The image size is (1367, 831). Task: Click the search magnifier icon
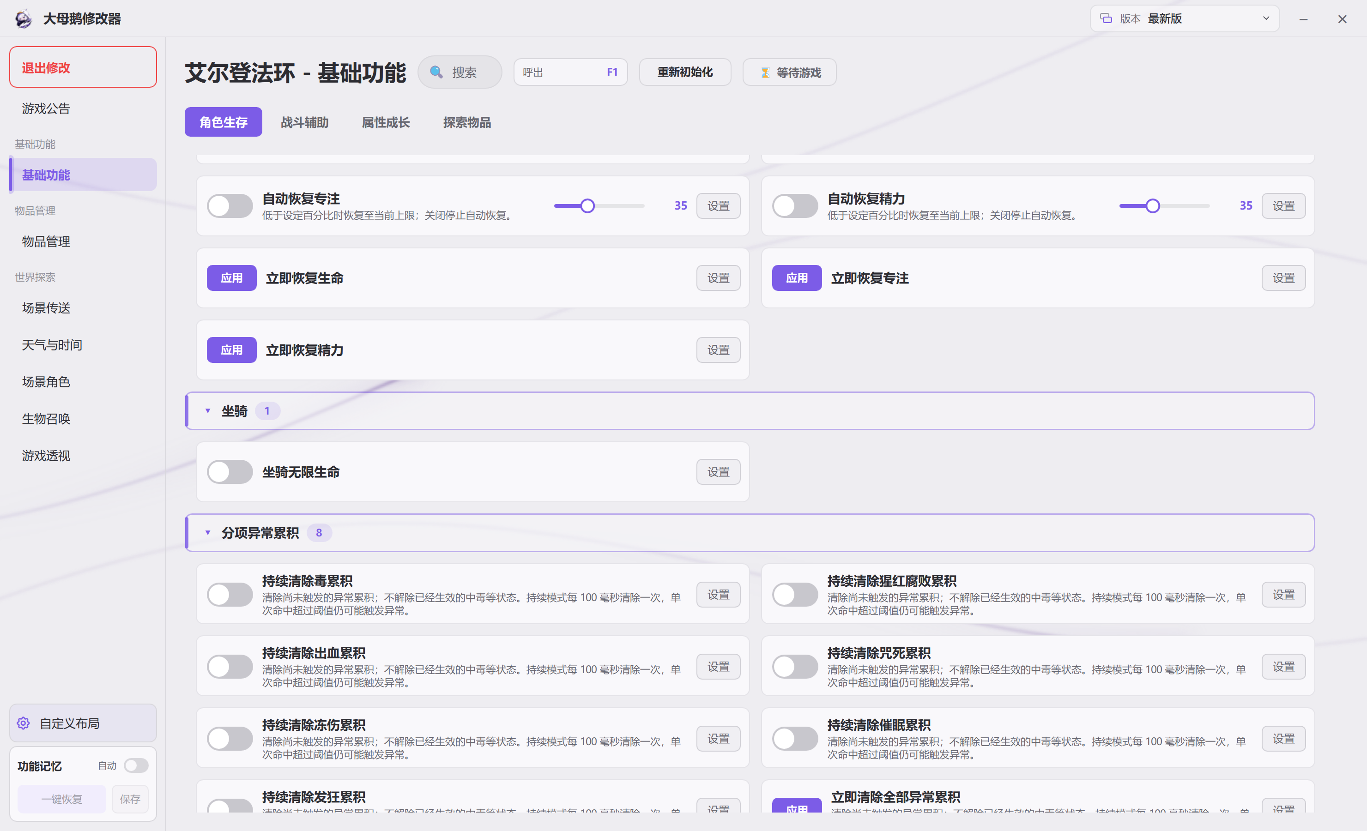point(436,72)
